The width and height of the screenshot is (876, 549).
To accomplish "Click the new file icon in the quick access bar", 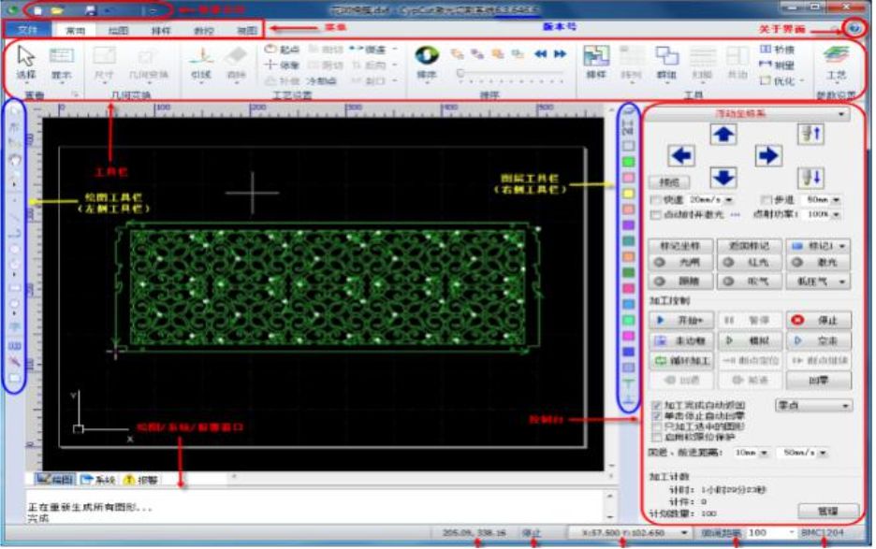I will click(x=37, y=10).
